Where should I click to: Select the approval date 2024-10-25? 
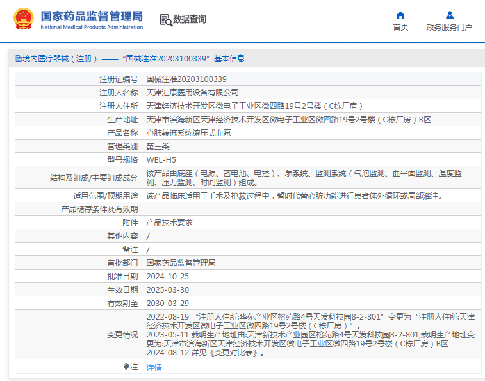[x=168, y=277]
